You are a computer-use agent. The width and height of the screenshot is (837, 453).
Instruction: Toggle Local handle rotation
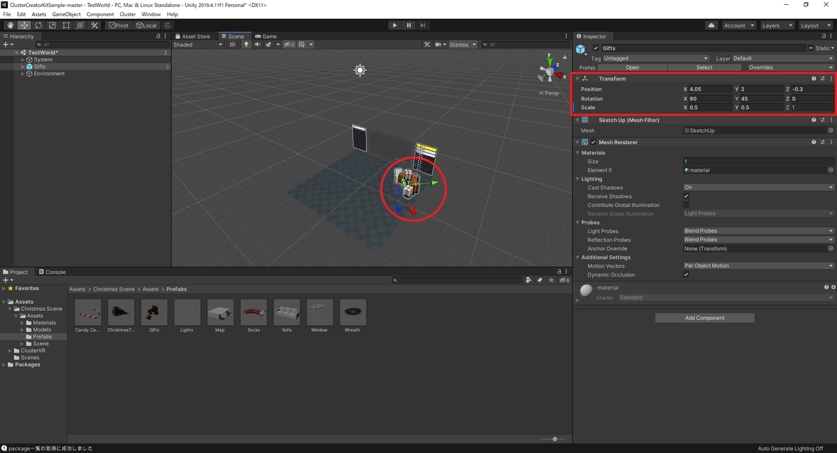coord(146,25)
